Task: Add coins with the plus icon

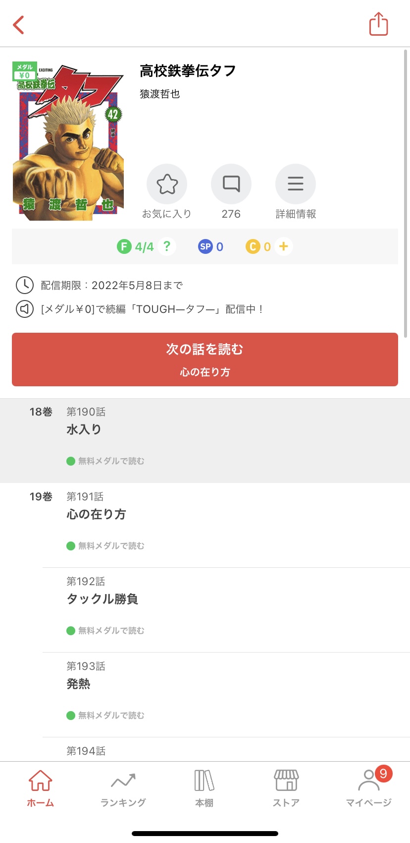Action: click(284, 246)
